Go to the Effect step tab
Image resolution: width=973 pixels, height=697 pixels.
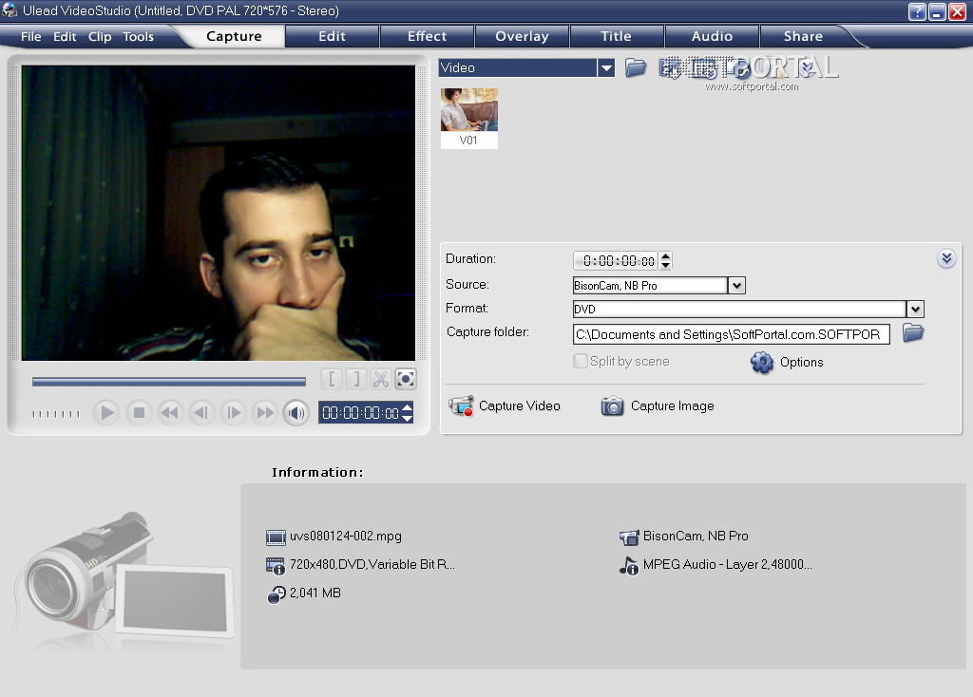[x=427, y=36]
